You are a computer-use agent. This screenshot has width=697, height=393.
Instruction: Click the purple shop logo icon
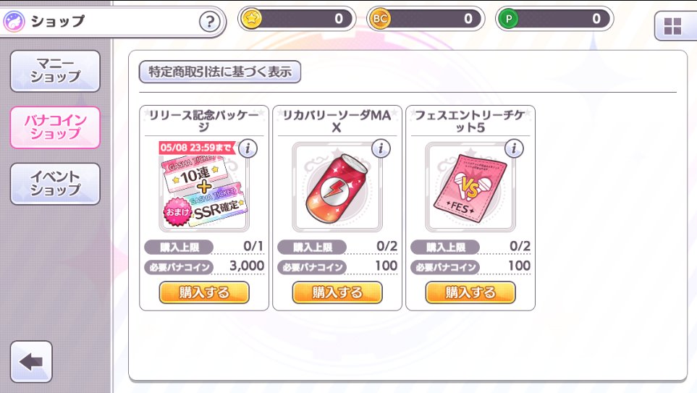coord(14,21)
